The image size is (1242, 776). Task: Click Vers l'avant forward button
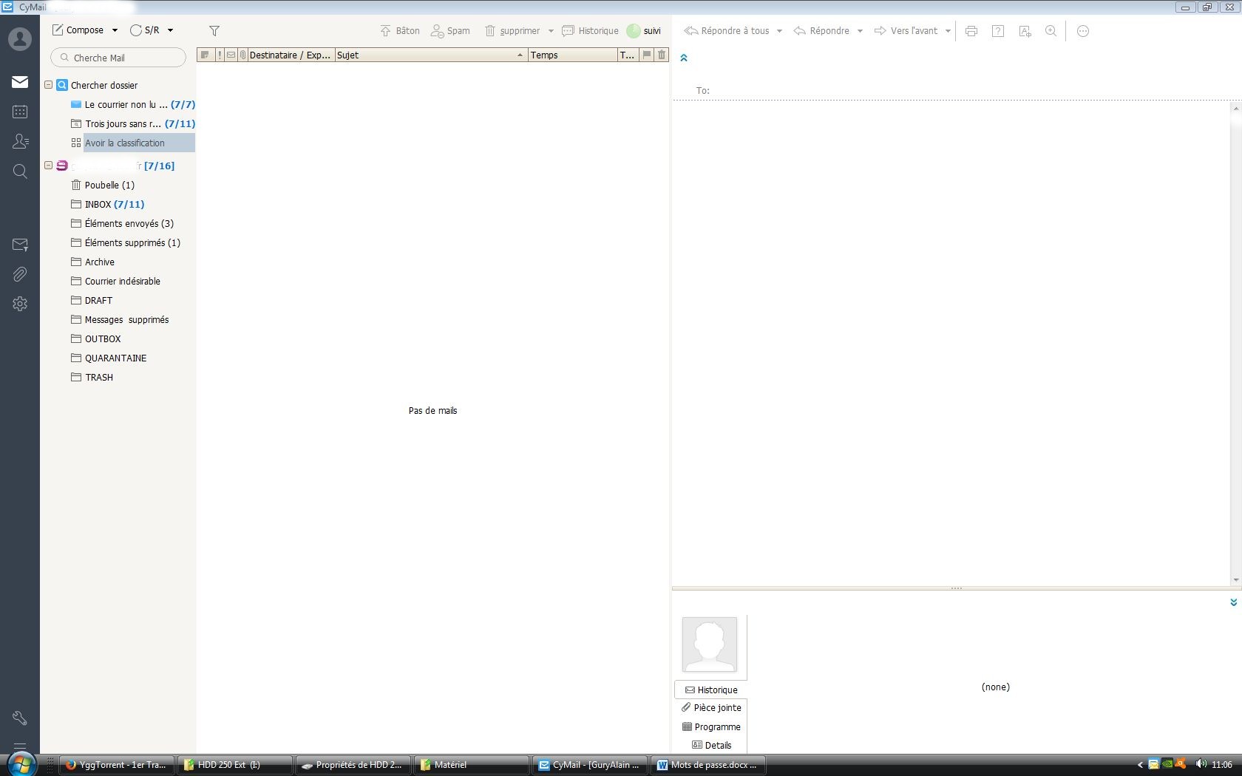coord(906,31)
